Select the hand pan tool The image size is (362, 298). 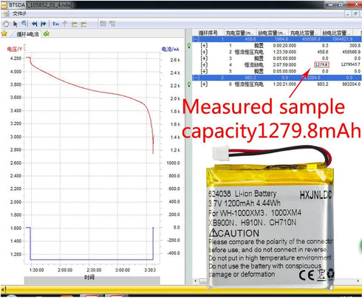click(5, 24)
